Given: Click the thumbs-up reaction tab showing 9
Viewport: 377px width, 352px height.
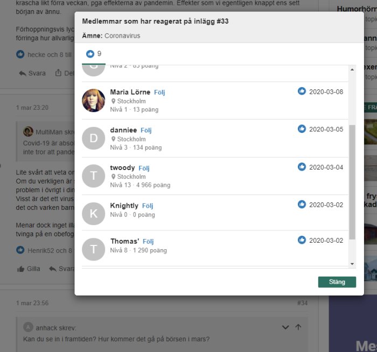Looking at the screenshot, I should coord(94,54).
